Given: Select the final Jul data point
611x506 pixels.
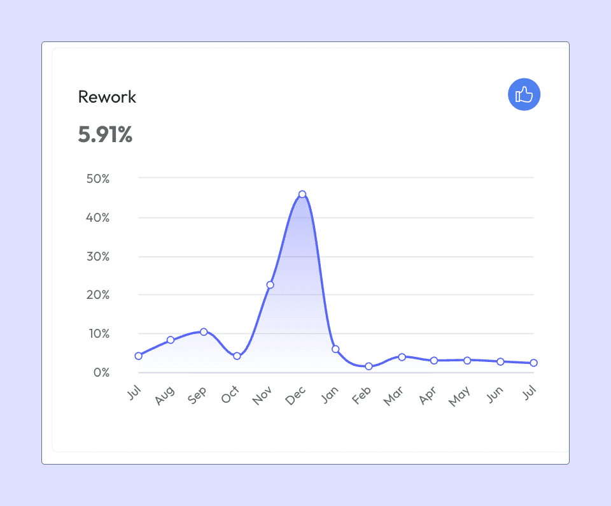Looking at the screenshot, I should 534,363.
